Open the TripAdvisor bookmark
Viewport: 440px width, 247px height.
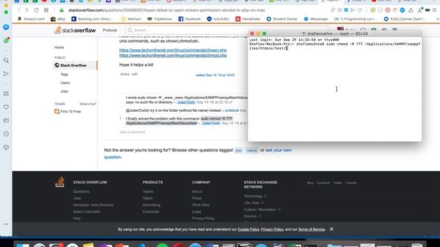click(x=160, y=19)
